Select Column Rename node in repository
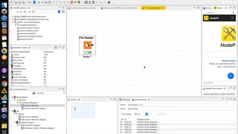The height and width of the screenshot is (134, 238). tap(31, 105)
